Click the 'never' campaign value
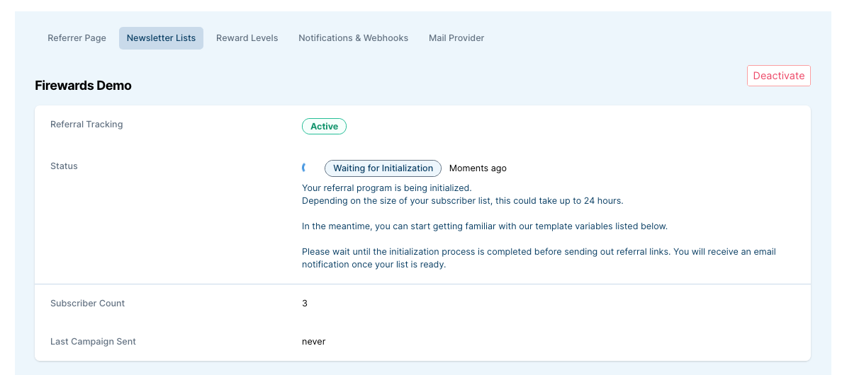This screenshot has height=375, width=842. [313, 341]
